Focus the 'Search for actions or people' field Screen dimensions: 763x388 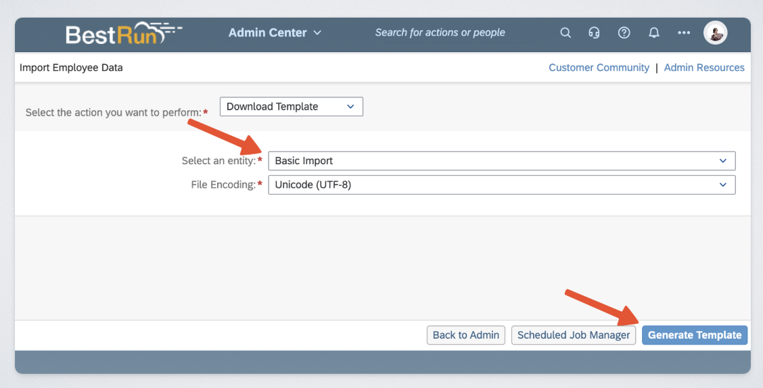click(440, 32)
